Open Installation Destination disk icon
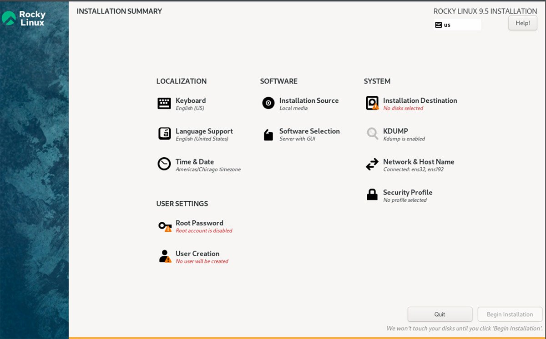Screen dimensions: 546x339 (372, 103)
